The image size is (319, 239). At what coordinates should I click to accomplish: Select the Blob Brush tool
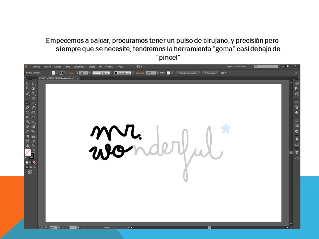tap(28, 108)
